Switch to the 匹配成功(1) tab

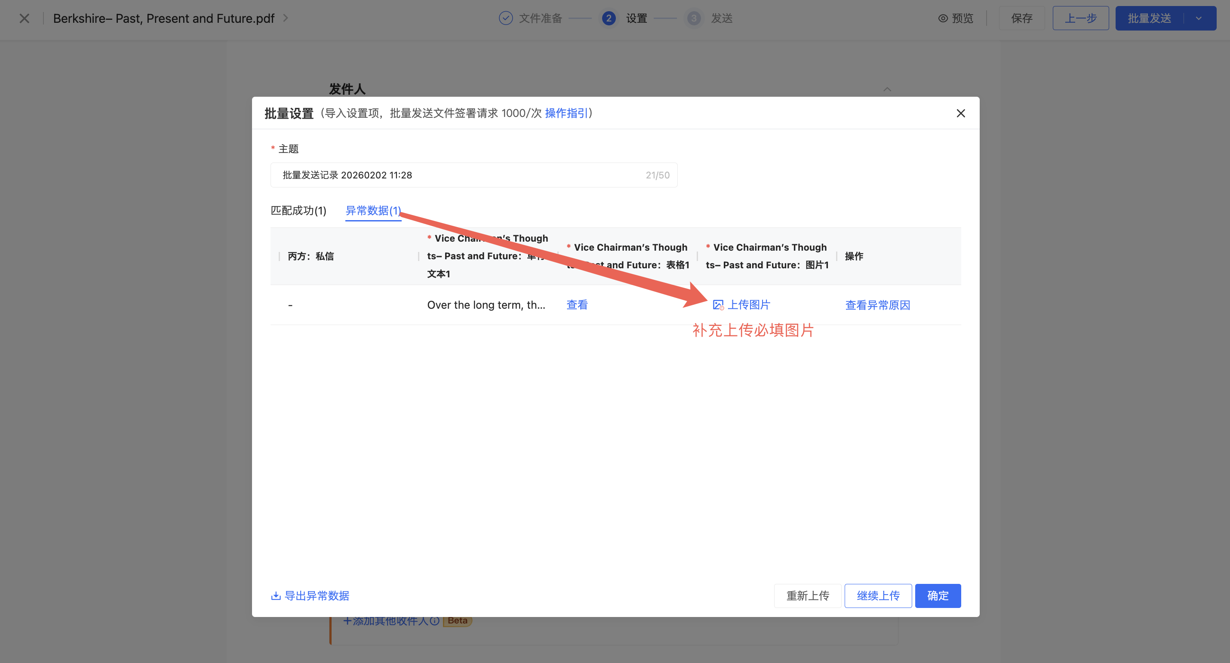[298, 211]
